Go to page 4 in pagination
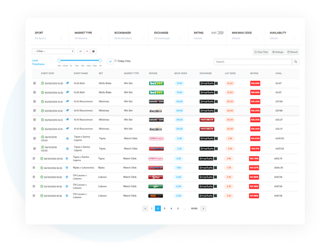Viewport: 325px width, 247px height. click(x=171, y=209)
